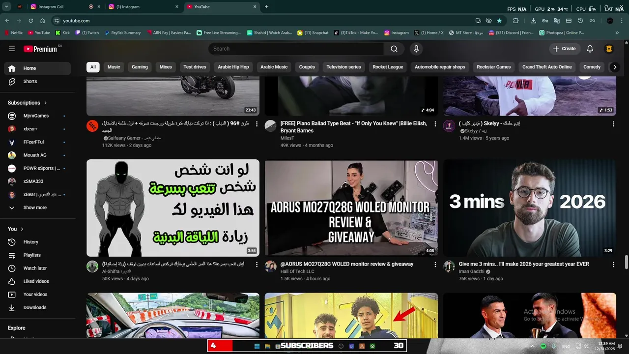Image resolution: width=629 pixels, height=354 pixels.
Task: Click MilesT channel avatar
Action: point(271,126)
